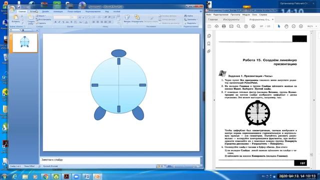Open the Файл menu in Acrobat
This screenshot has width=320, height=180.
click(208, 14)
